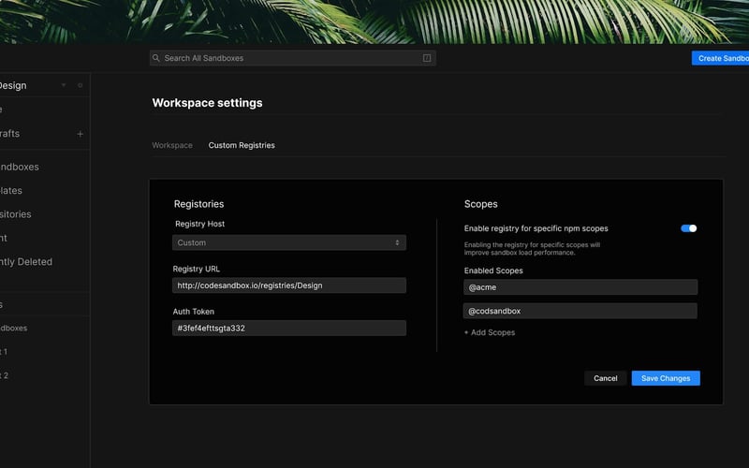The width and height of the screenshot is (749, 468).
Task: Click the Enabled Scopes label
Action: click(x=493, y=271)
